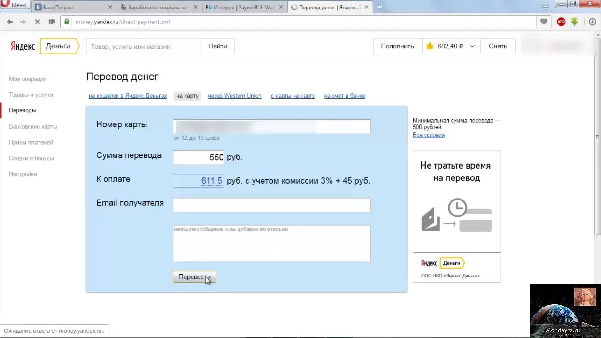Open Настройки in sidebar

tap(23, 174)
